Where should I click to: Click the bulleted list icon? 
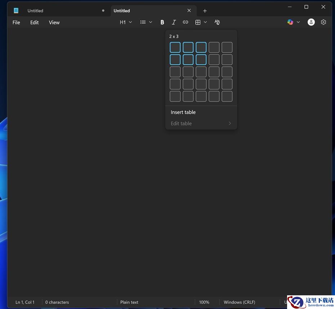(143, 22)
